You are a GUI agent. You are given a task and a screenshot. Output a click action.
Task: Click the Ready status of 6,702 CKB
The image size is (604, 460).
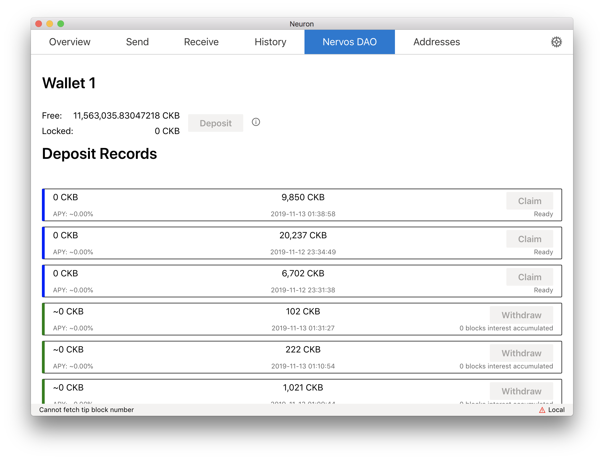(543, 290)
